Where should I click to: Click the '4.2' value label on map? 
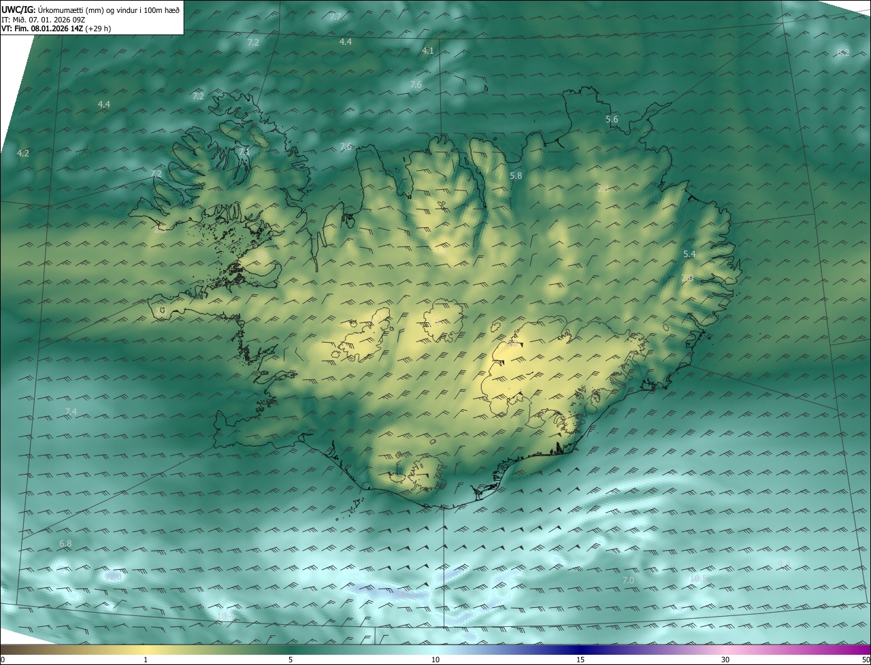coord(23,154)
